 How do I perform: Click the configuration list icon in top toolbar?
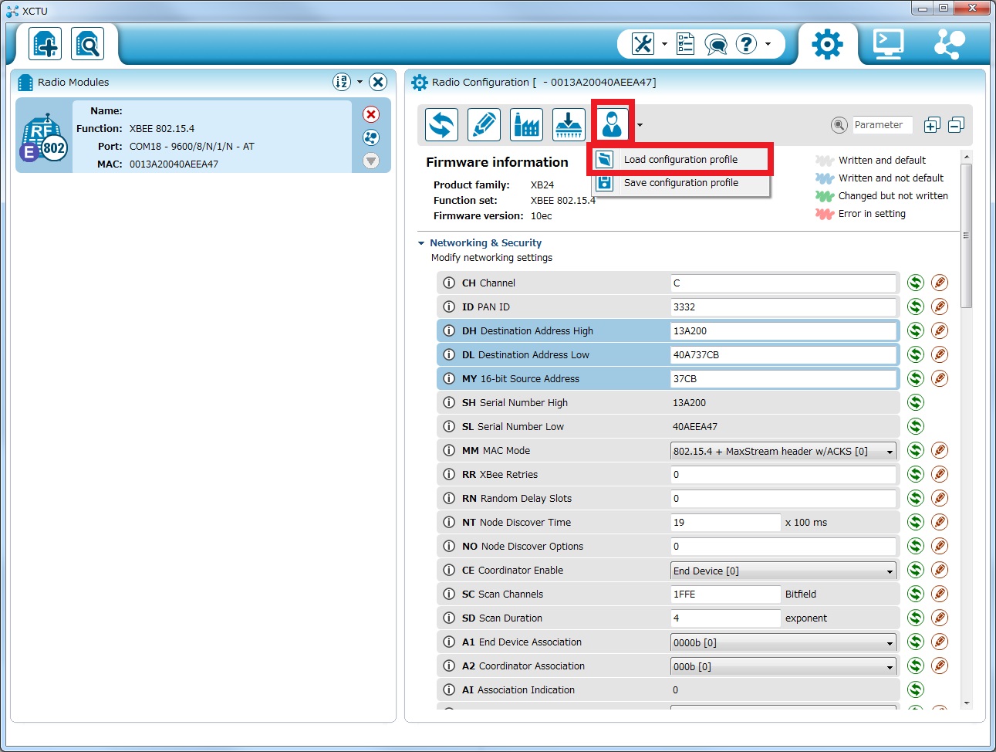[x=685, y=44]
